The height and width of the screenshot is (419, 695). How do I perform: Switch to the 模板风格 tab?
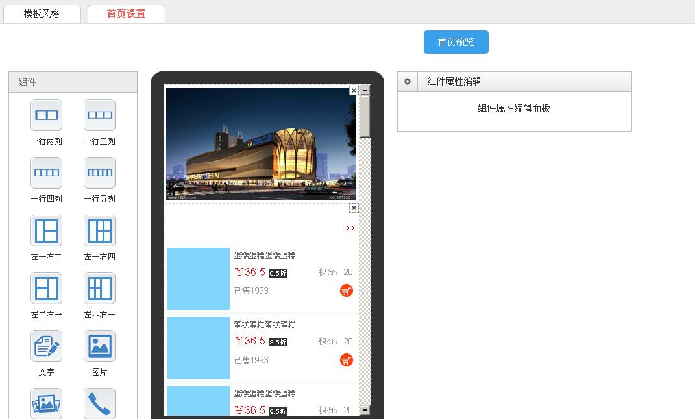pos(42,14)
